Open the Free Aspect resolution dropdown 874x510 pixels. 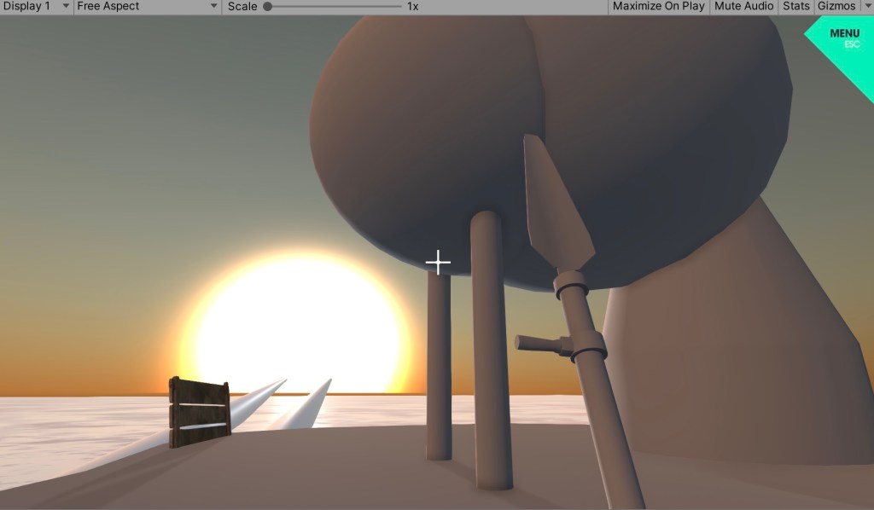pos(147,7)
